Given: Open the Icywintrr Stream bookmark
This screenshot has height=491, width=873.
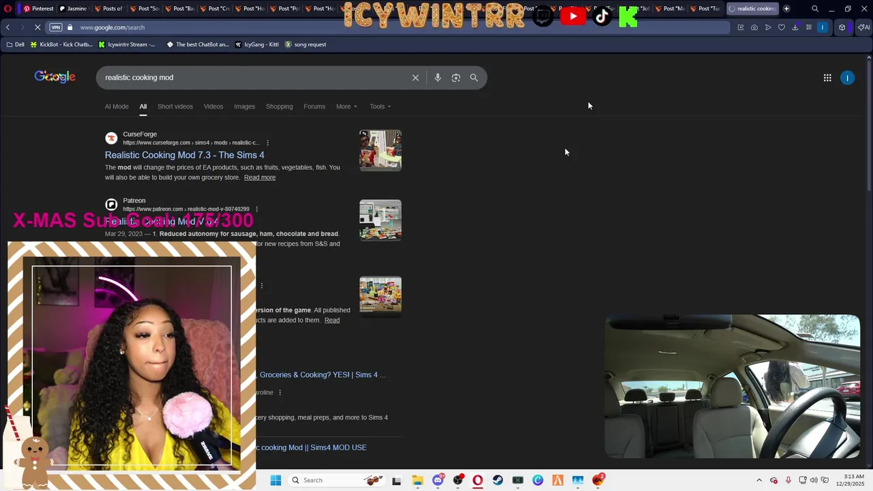Looking at the screenshot, I should tap(127, 44).
